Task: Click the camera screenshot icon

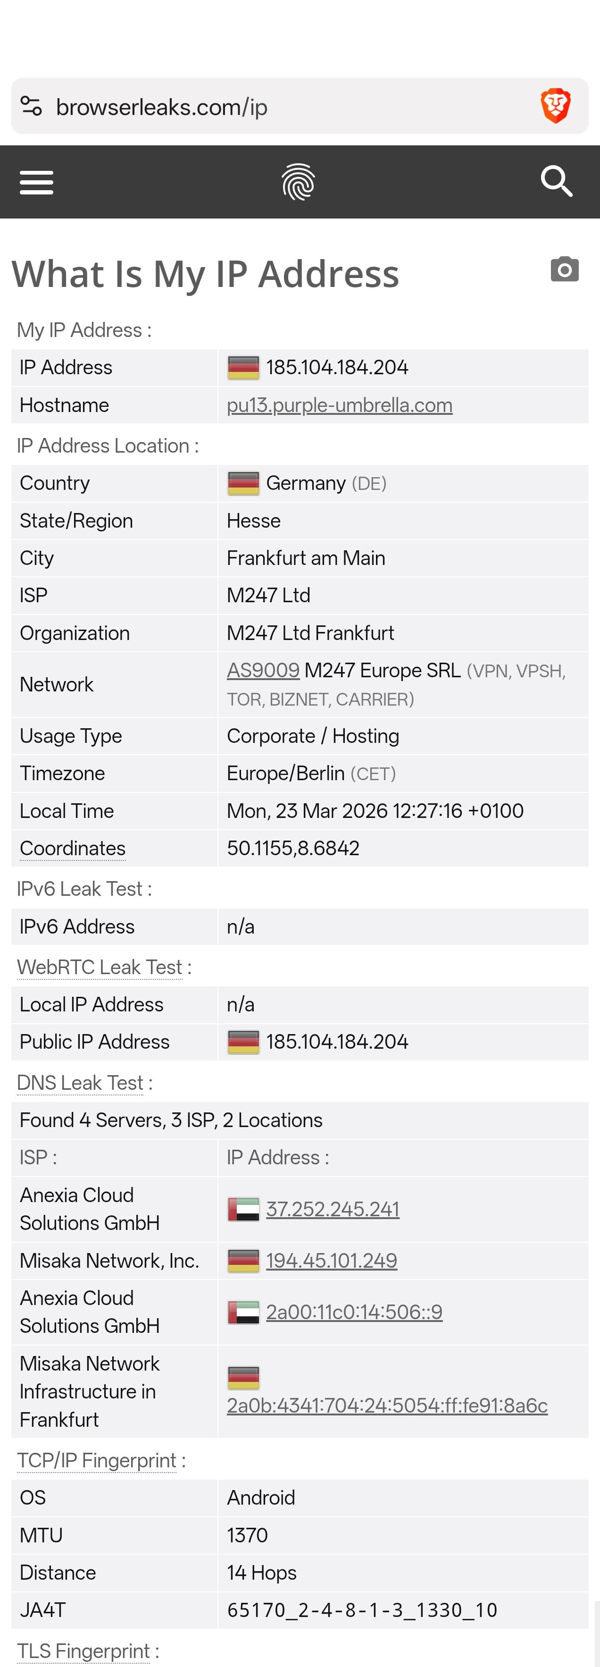Action: point(565,269)
